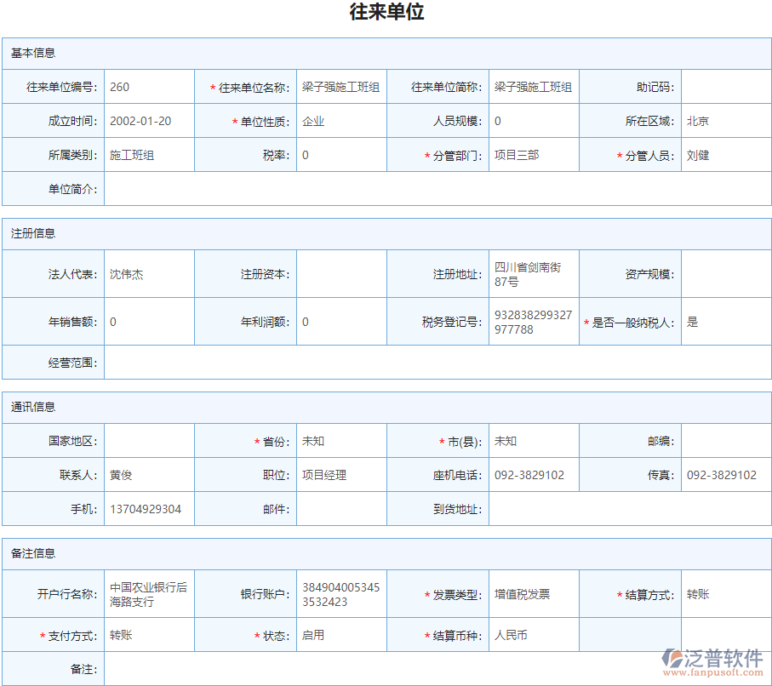This screenshot has height=686, width=772.
Task: Click the 往来单位名称 field 梁子强施工班组
Action: pyautogui.click(x=341, y=87)
